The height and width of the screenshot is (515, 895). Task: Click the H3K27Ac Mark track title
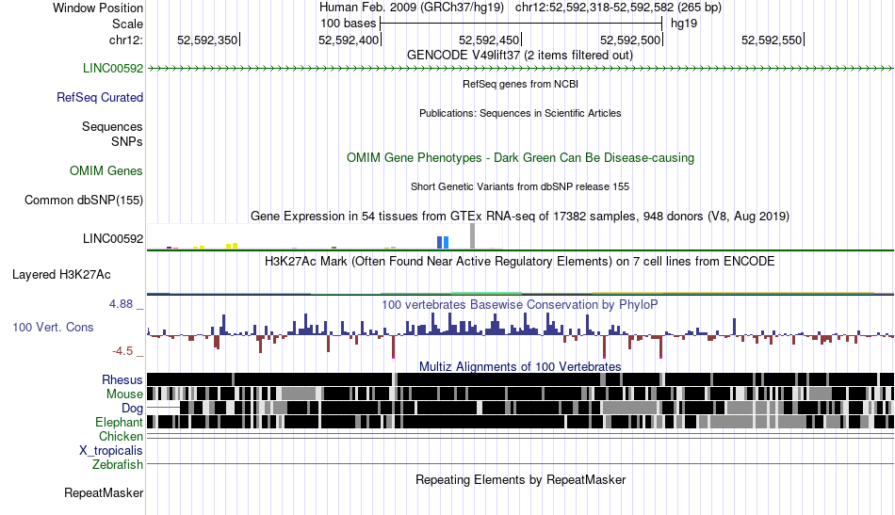(x=519, y=261)
